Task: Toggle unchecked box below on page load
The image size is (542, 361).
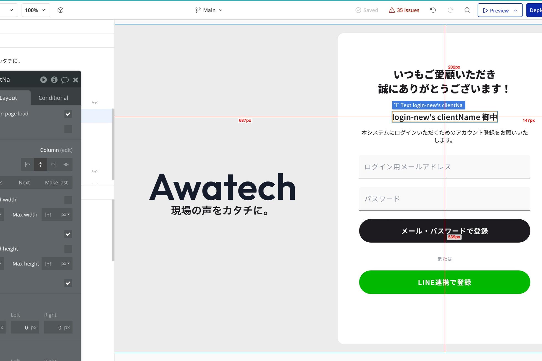Action: 68,129
